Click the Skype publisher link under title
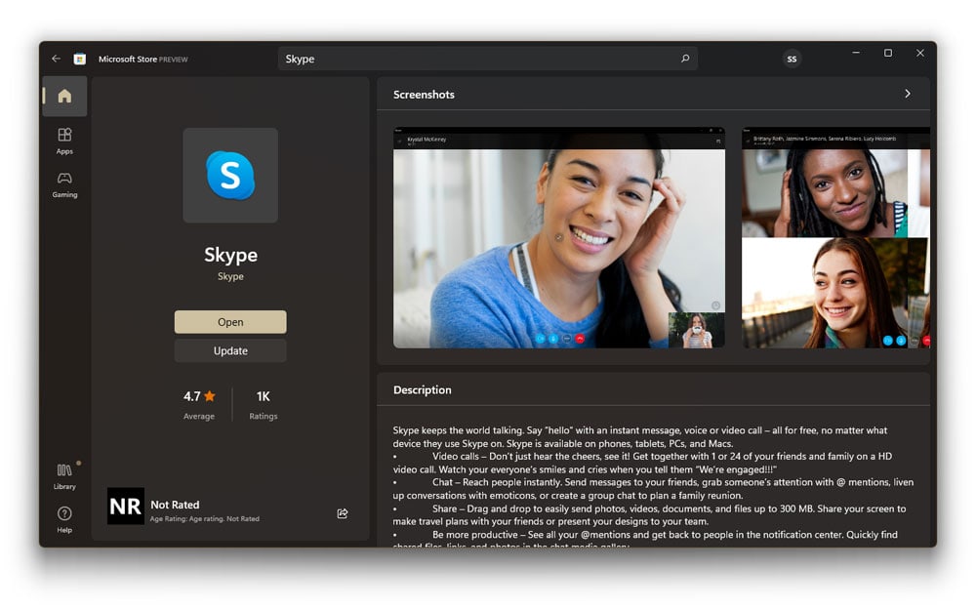 pos(230,276)
